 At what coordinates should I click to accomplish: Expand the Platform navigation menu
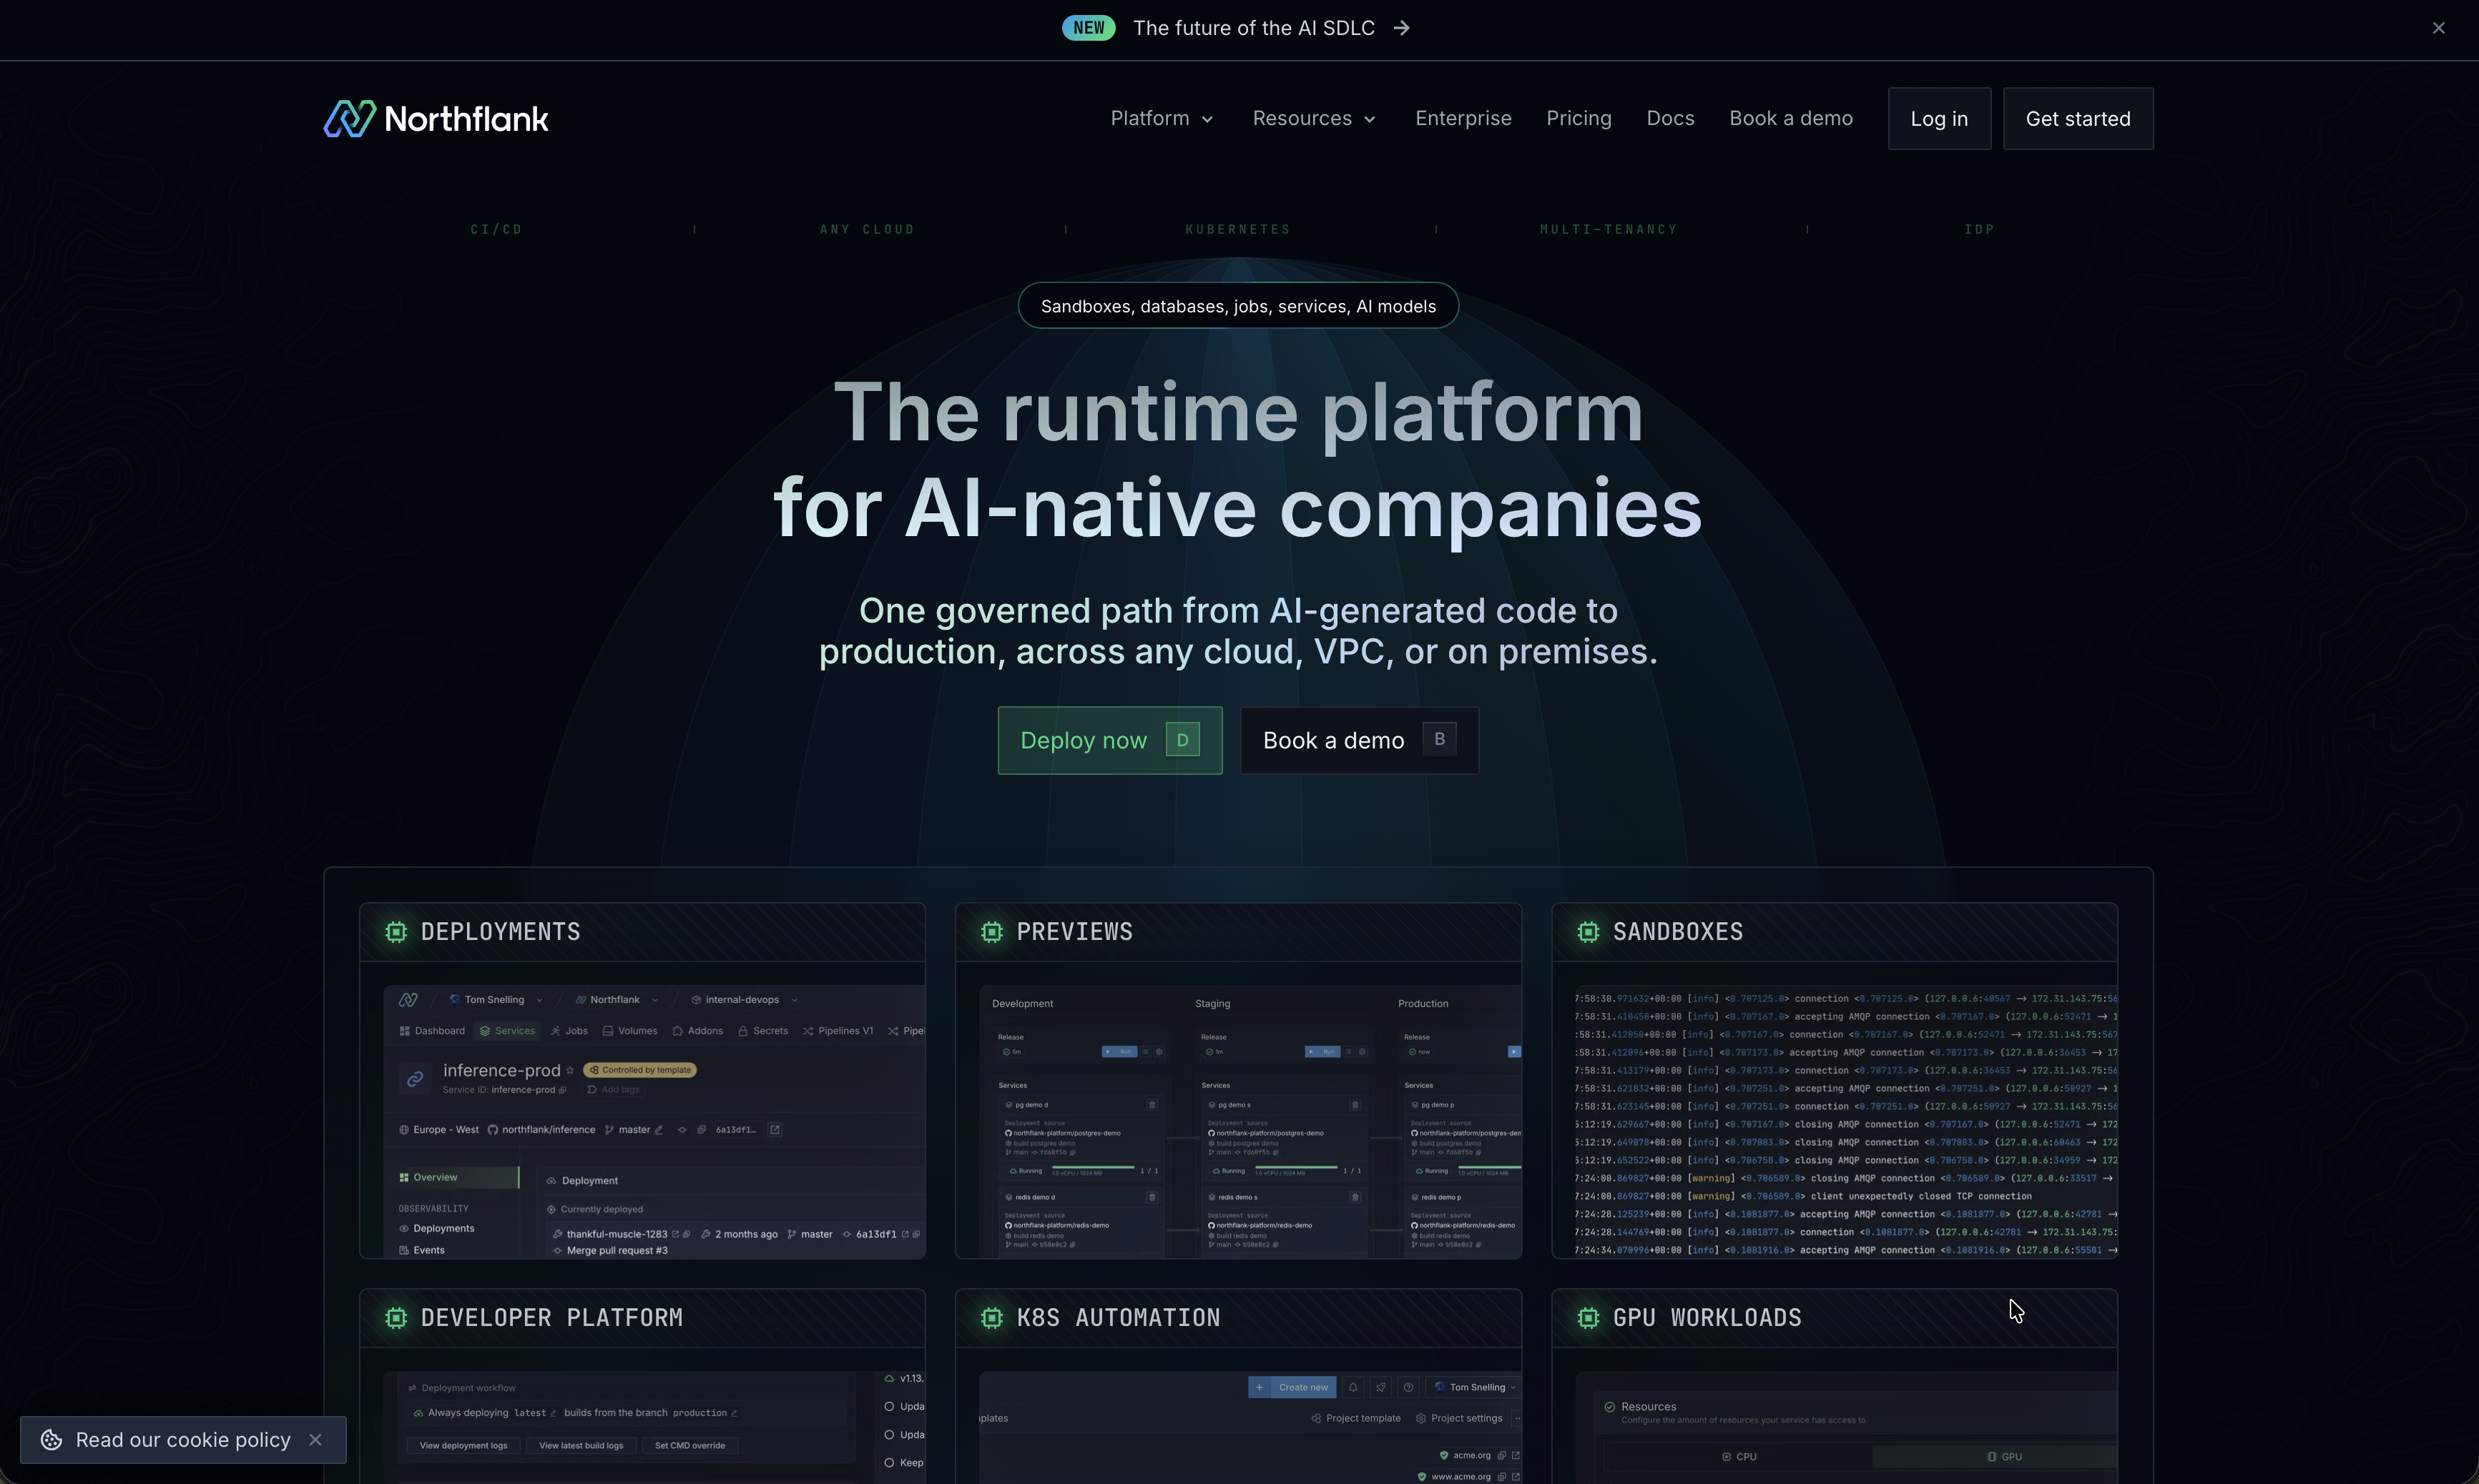[1162, 119]
